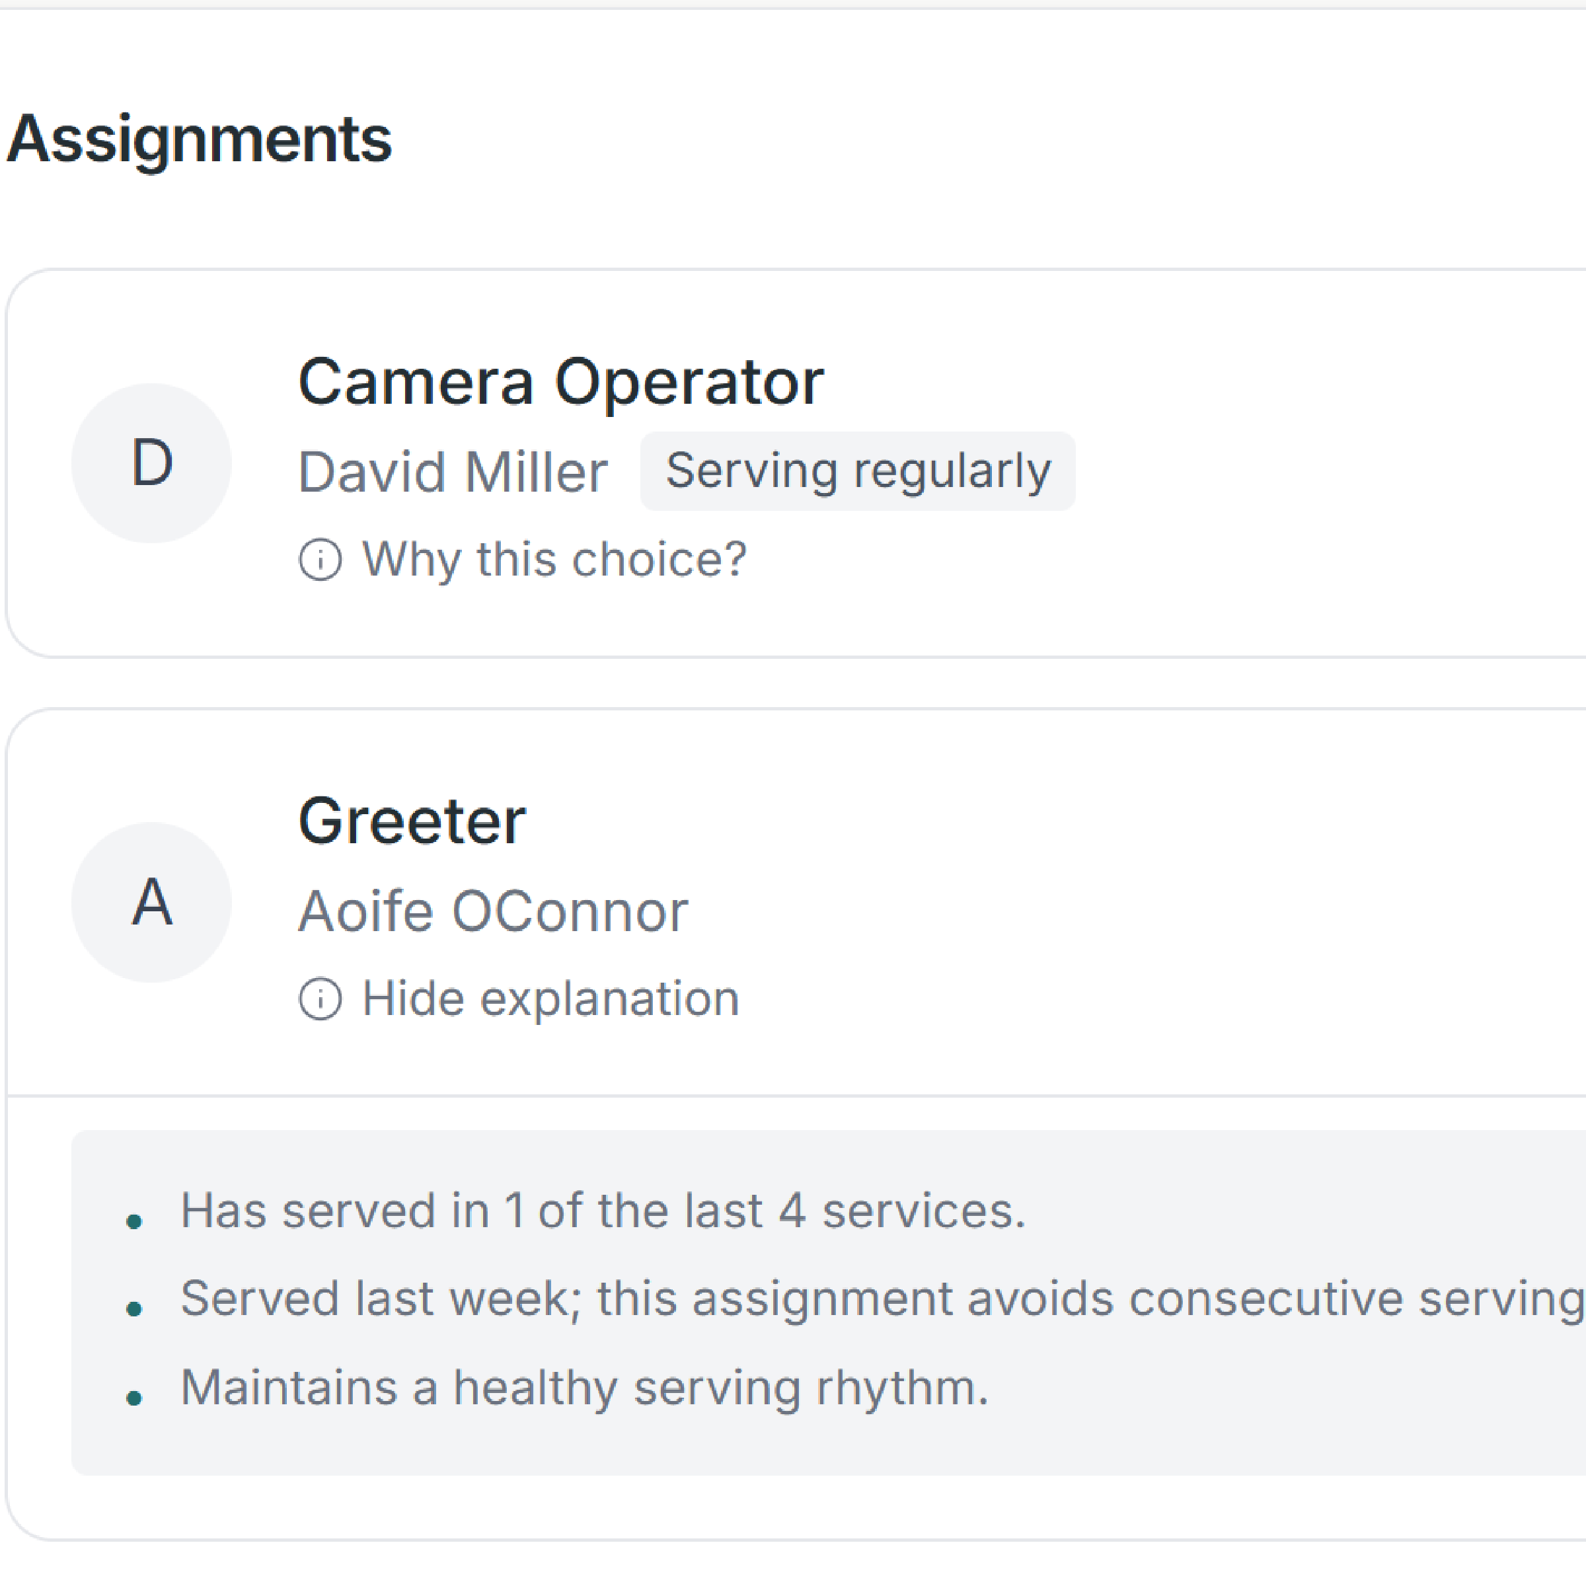Click the info icon beside Hide explanation
The height and width of the screenshot is (1586, 1586).
(x=319, y=999)
